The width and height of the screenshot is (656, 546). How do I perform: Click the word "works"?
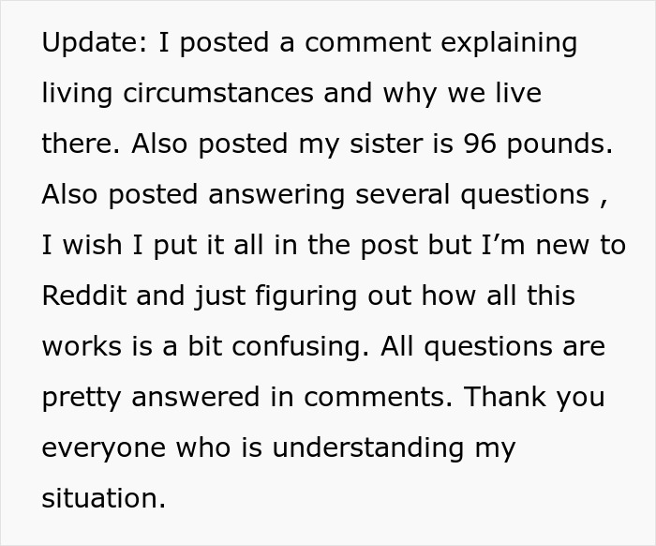point(81,346)
